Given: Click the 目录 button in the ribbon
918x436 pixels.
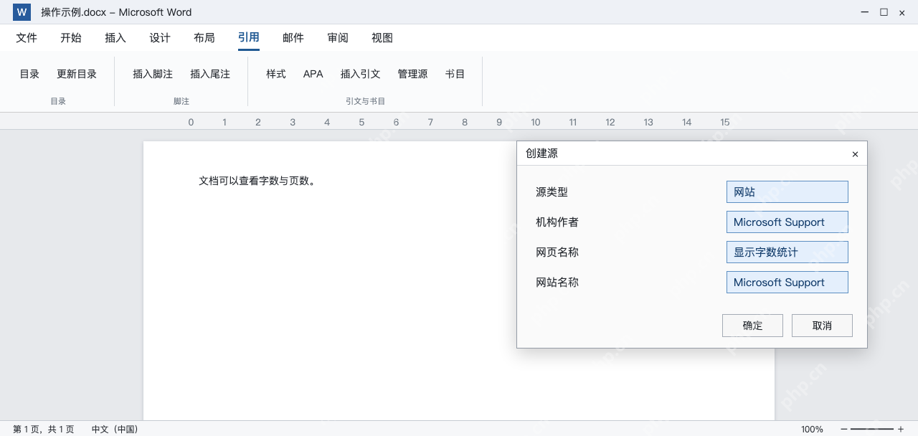Looking at the screenshot, I should (29, 74).
